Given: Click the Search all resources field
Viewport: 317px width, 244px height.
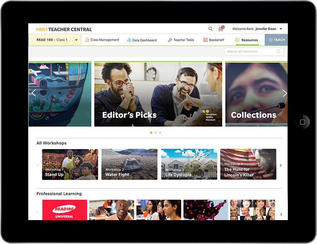Looking at the screenshot, I should pyautogui.click(x=251, y=52).
